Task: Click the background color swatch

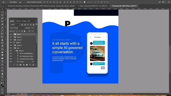Action: [x=3, y=86]
